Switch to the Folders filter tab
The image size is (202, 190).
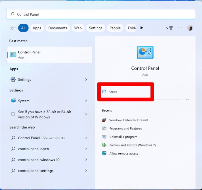click(x=130, y=28)
